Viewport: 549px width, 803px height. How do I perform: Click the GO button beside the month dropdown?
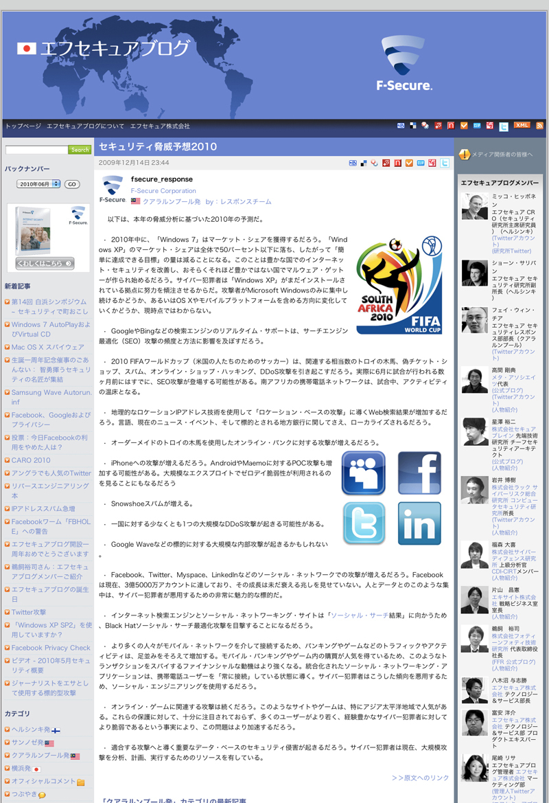pyautogui.click(x=72, y=184)
